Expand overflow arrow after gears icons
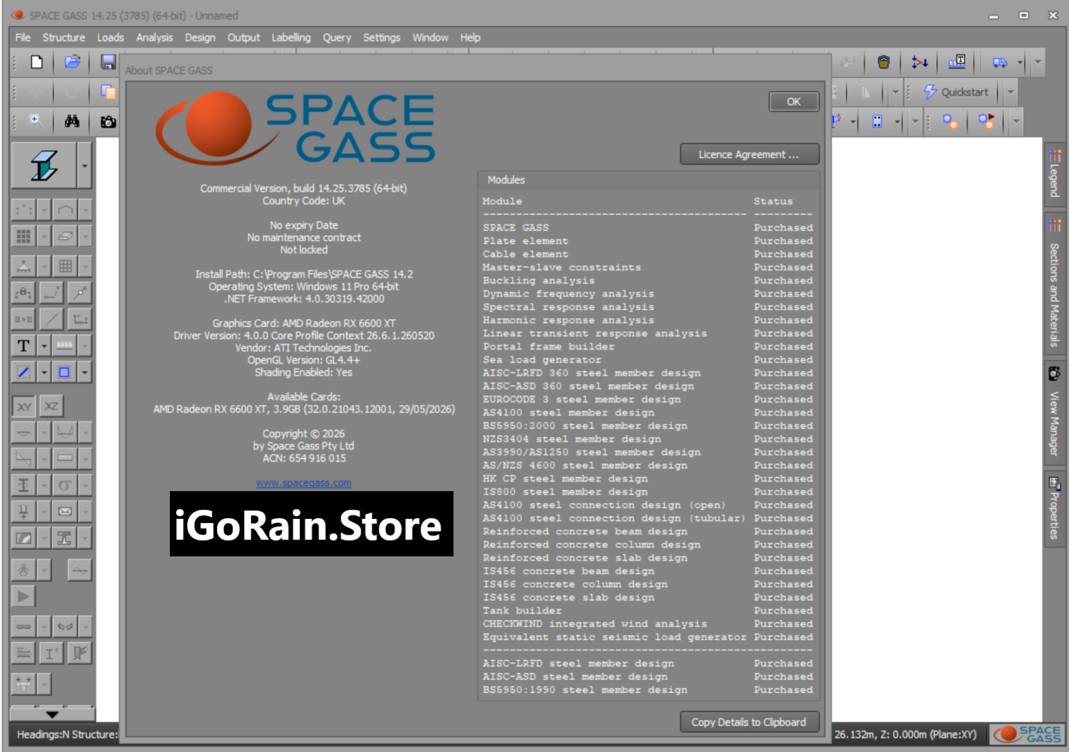The image size is (1069, 752). click(x=1016, y=122)
